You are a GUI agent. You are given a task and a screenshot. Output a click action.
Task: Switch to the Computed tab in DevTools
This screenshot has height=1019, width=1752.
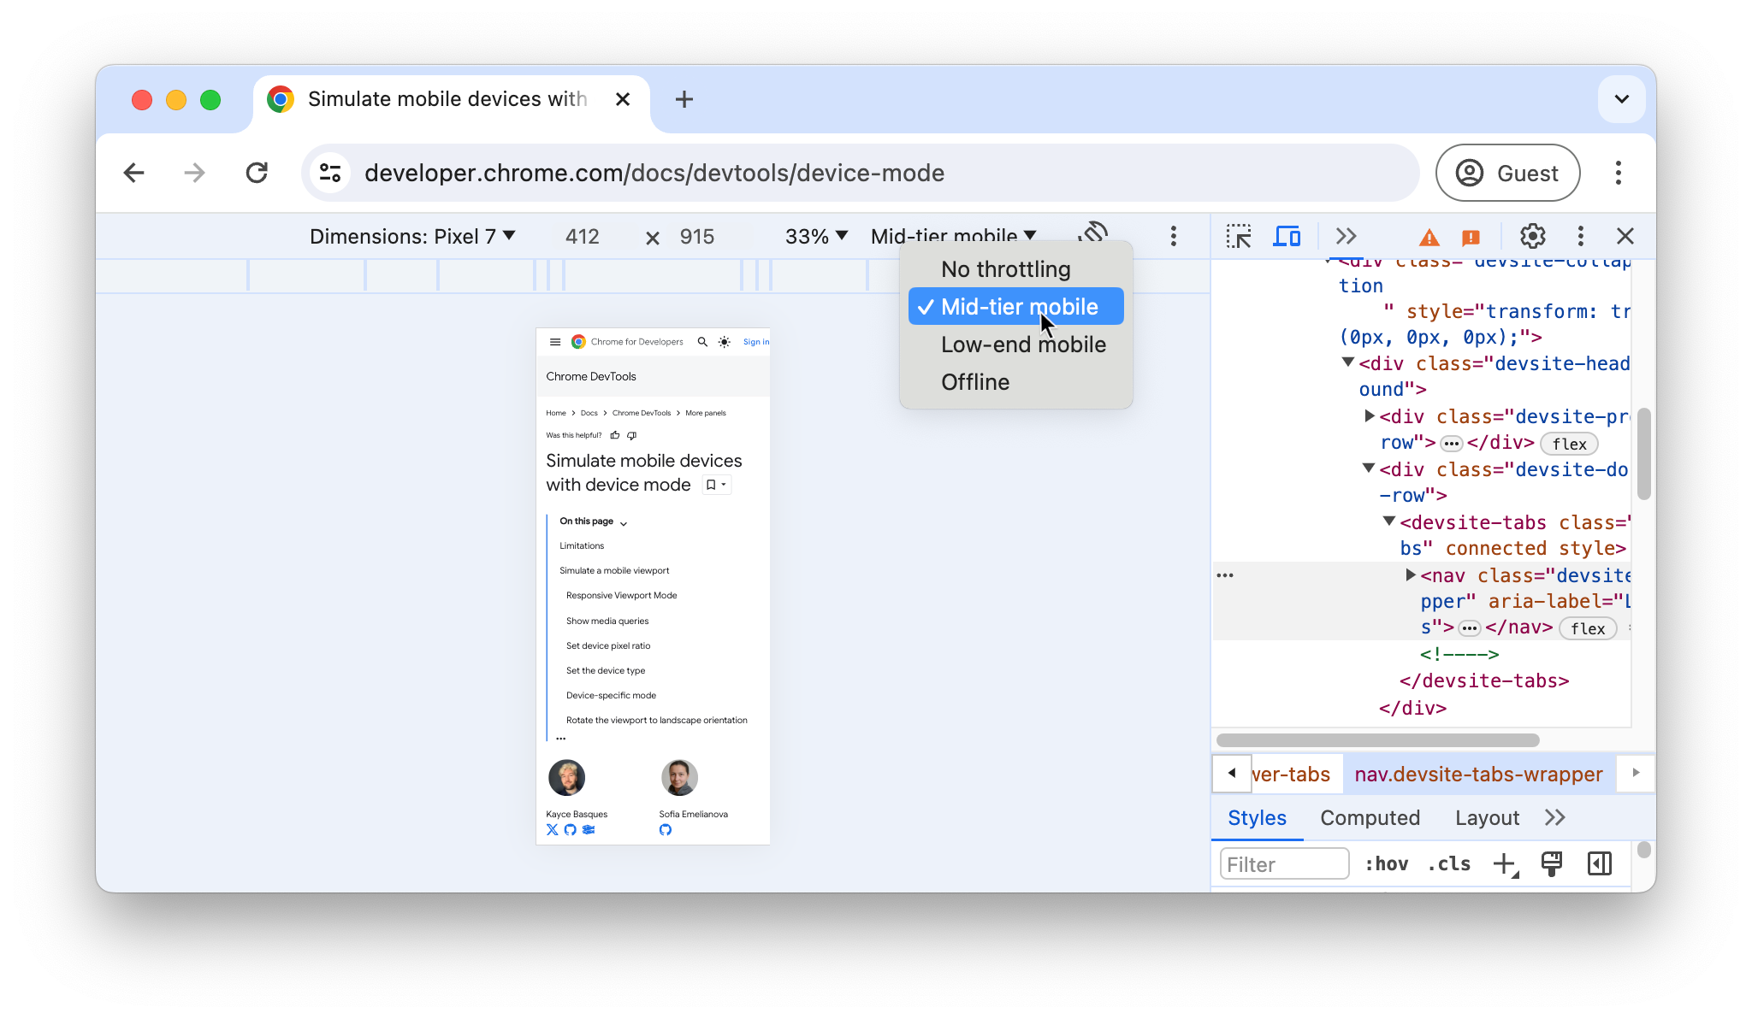[x=1370, y=817]
